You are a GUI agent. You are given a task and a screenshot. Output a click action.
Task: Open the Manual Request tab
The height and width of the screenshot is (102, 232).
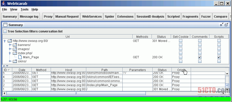(67, 17)
